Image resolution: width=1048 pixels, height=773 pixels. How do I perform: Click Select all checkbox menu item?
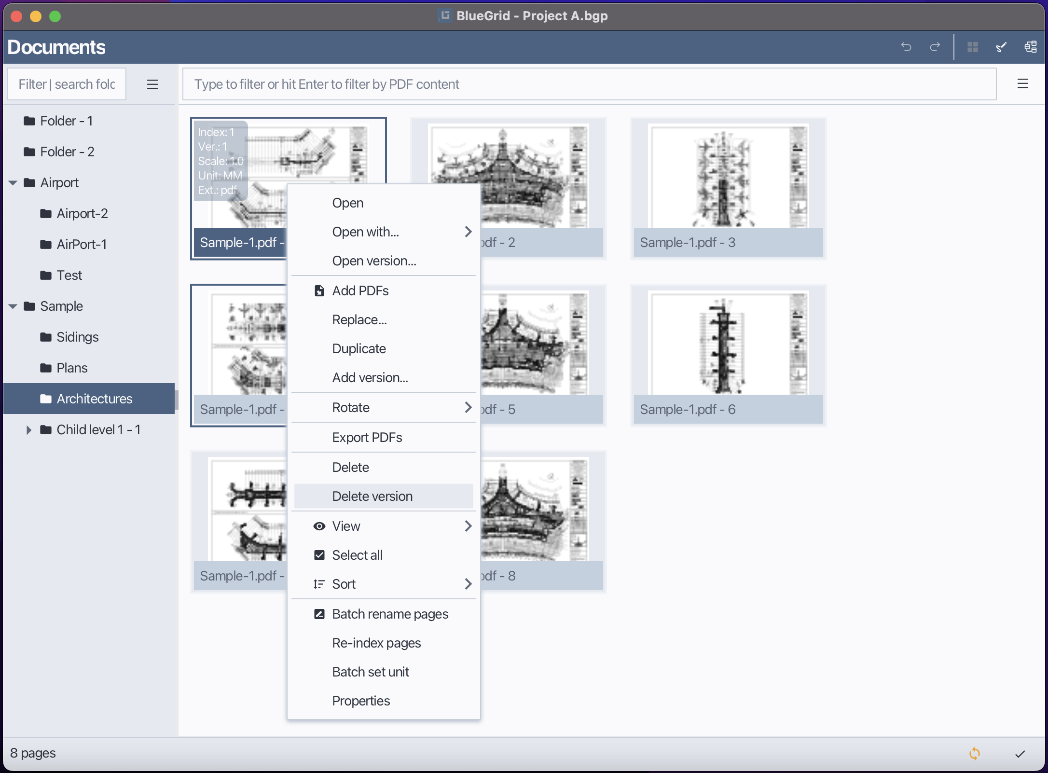[x=357, y=555]
